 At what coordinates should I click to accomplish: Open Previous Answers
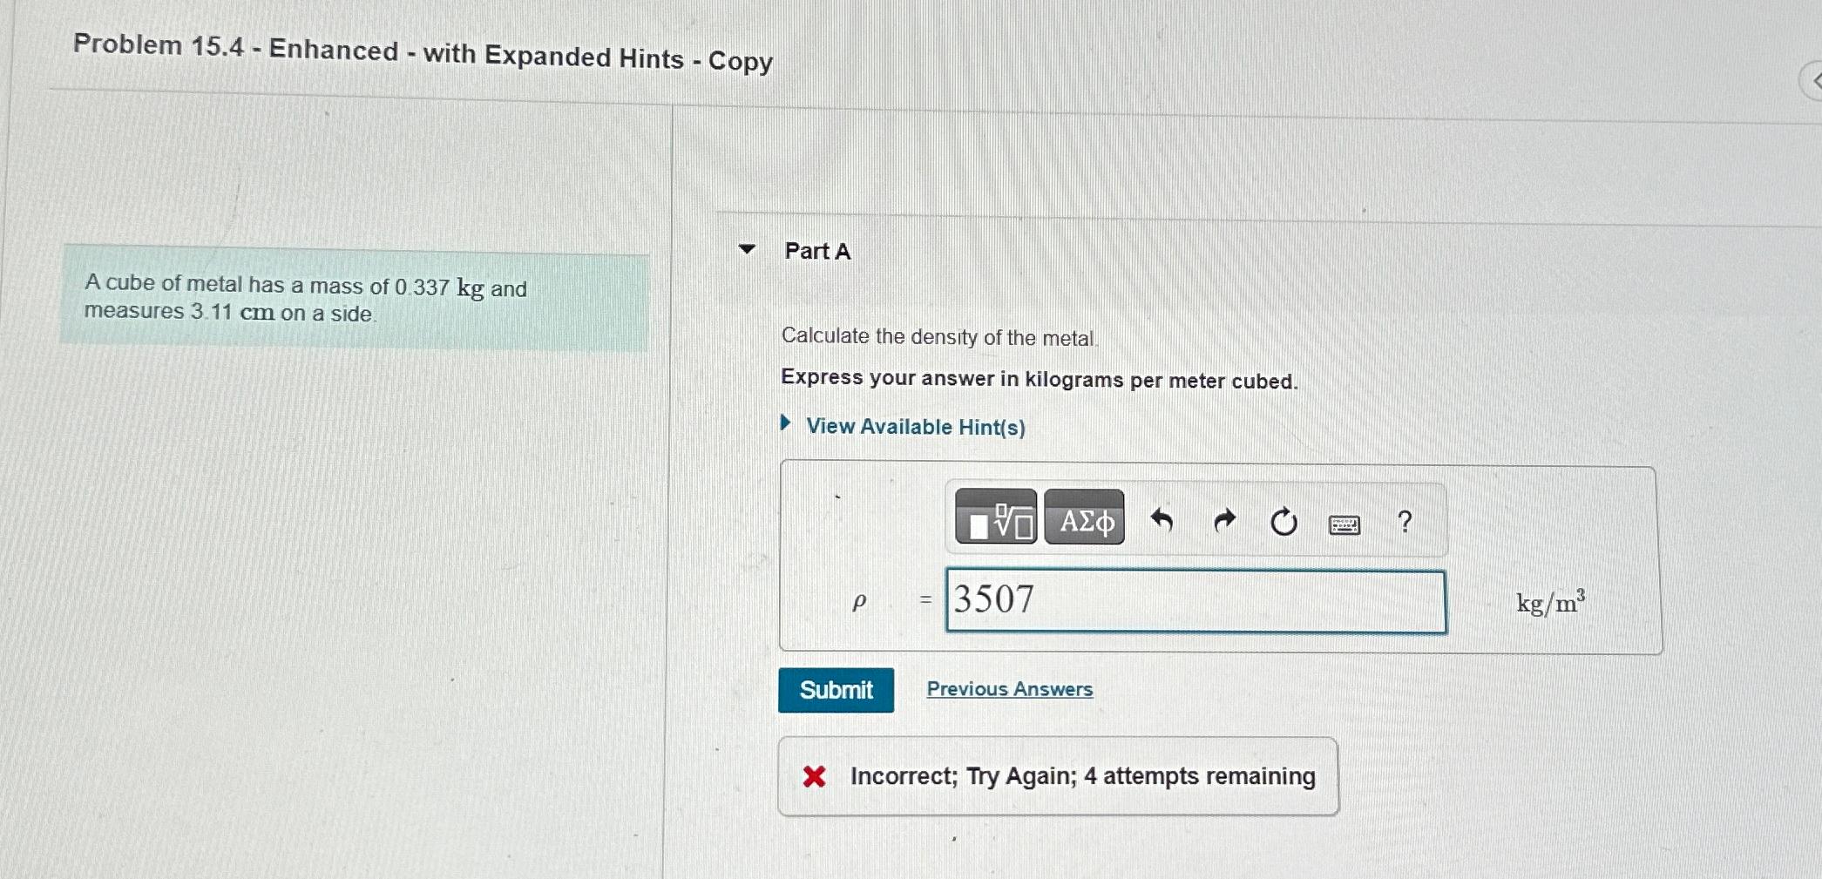1009,688
